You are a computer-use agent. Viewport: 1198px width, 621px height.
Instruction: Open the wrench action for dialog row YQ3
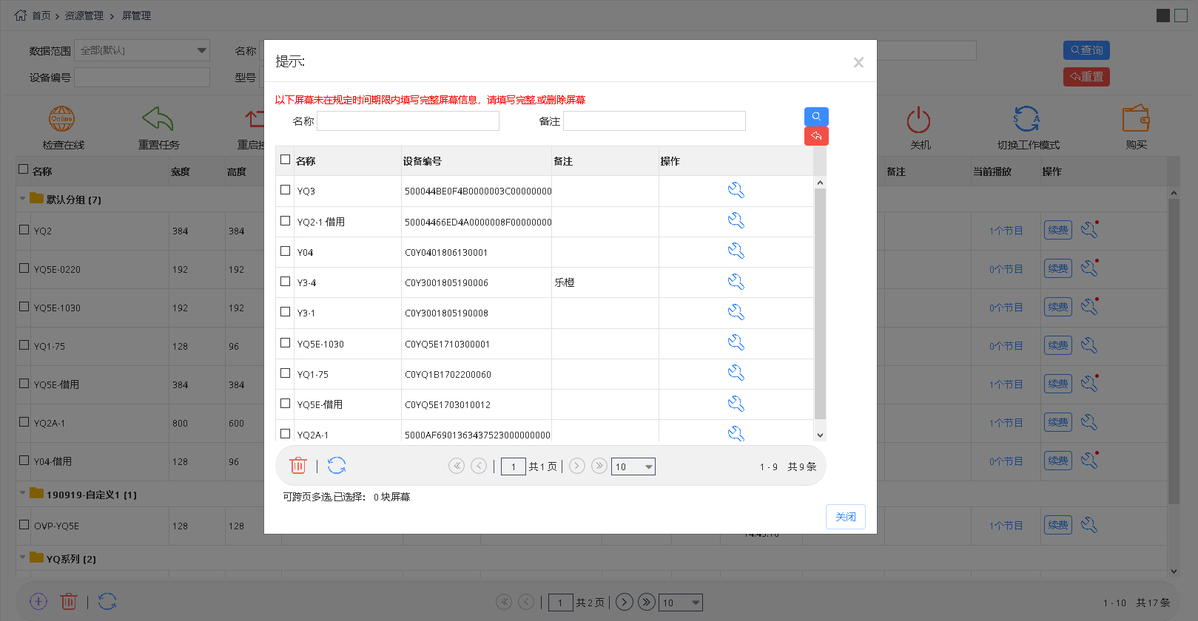coord(736,190)
